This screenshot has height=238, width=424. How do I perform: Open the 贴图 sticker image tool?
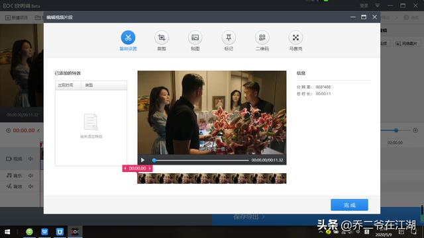pos(195,40)
